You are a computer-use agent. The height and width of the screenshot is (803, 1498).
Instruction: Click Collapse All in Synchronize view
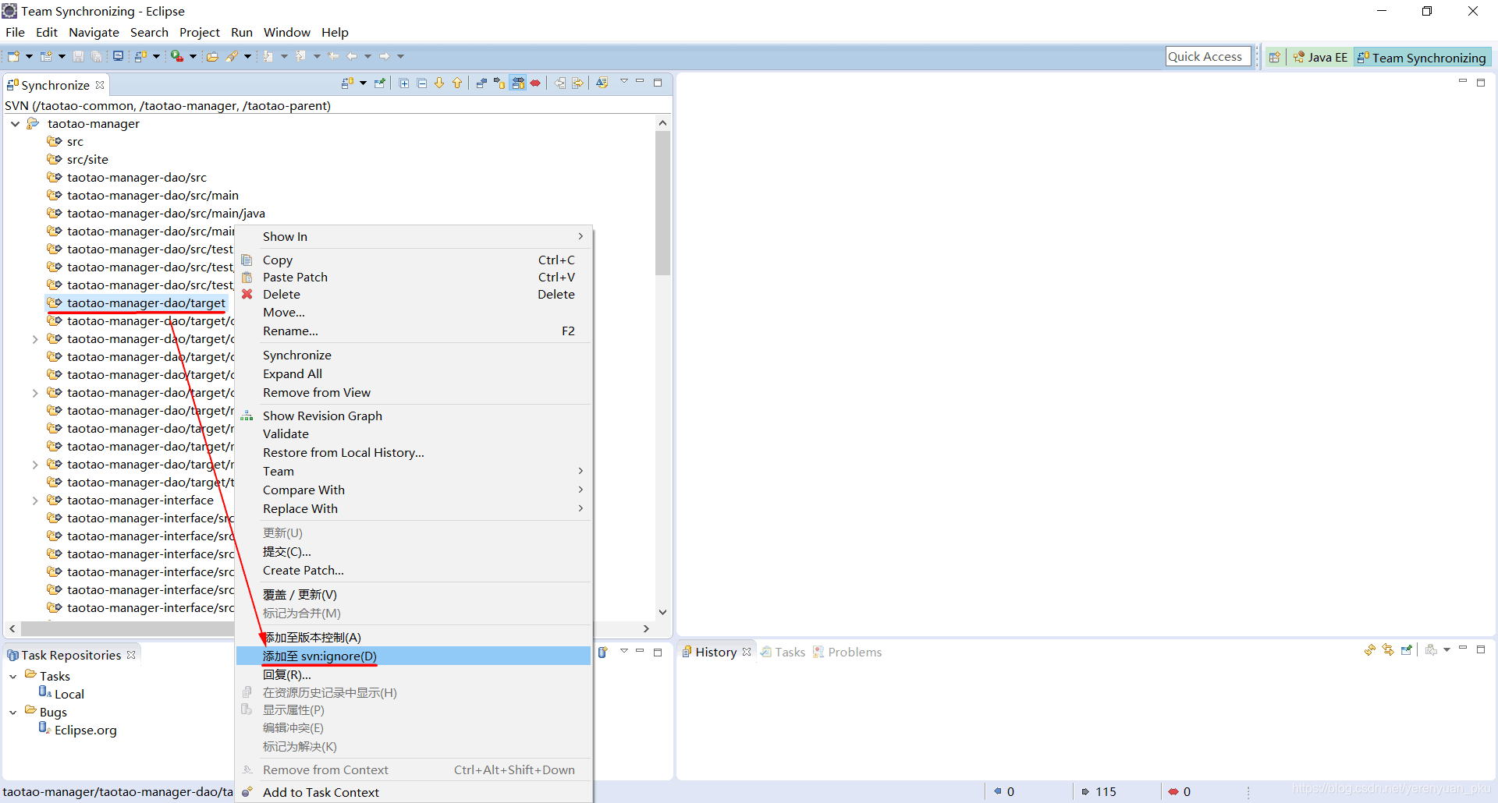(422, 83)
